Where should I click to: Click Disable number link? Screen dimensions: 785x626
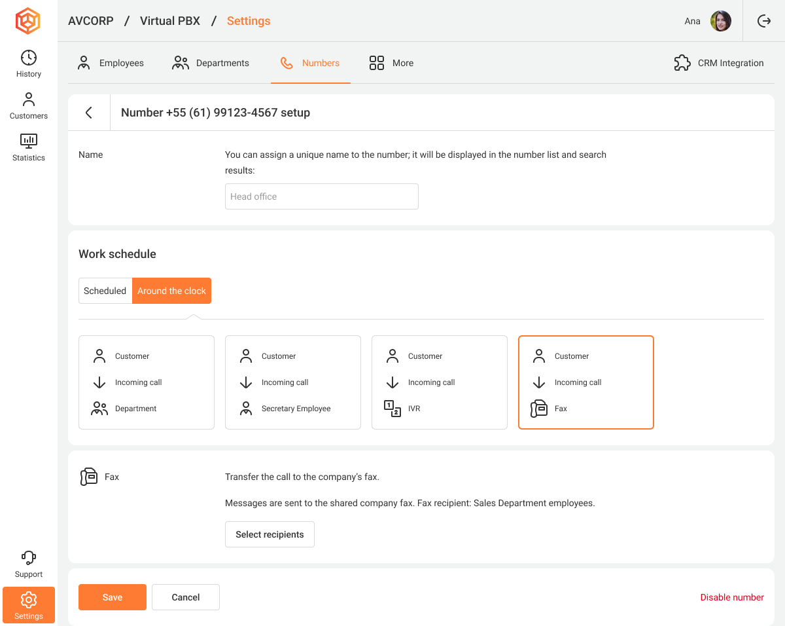[732, 597]
